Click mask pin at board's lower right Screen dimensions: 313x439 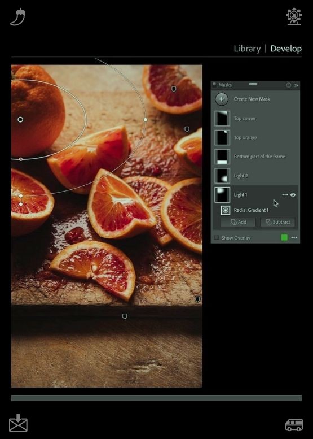(197, 299)
